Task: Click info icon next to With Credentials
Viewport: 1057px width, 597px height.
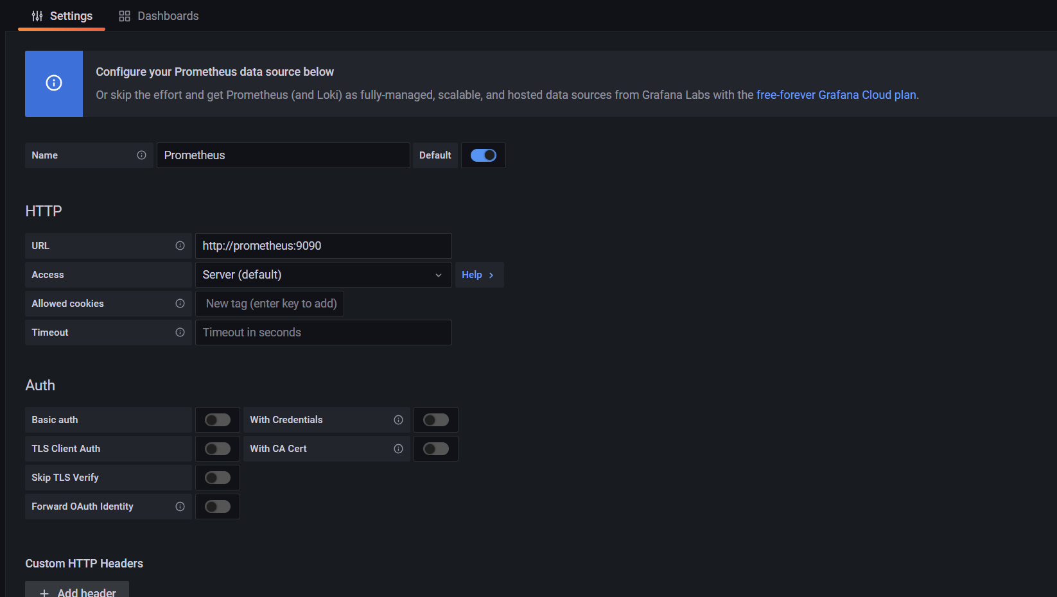Action: pos(398,420)
